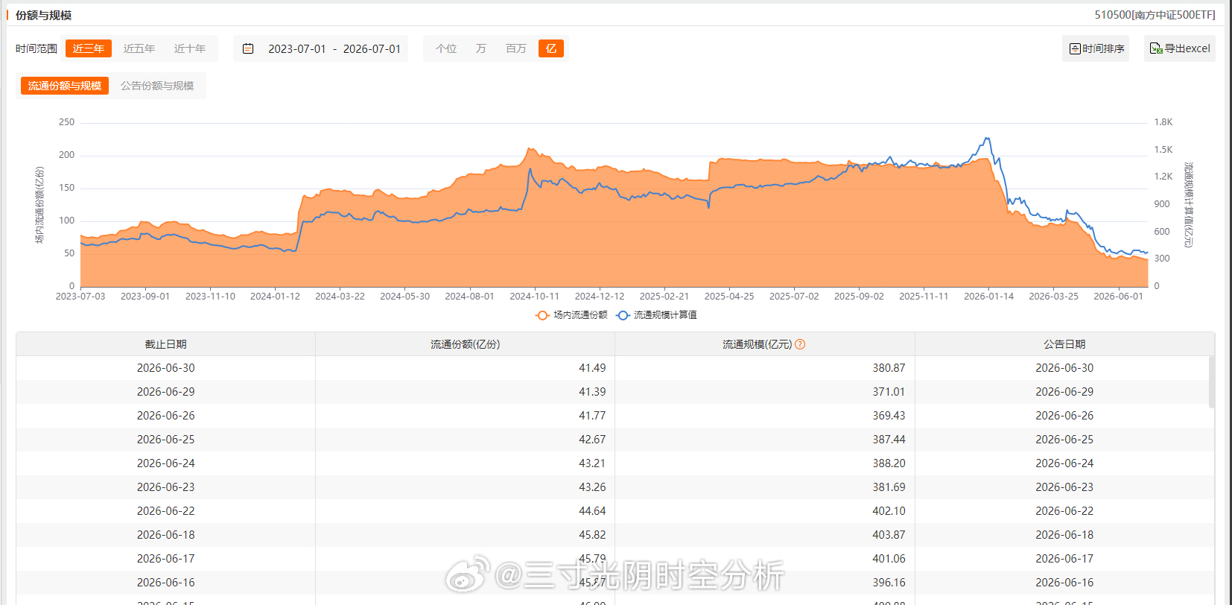Click the 2024-10-11 x-axis label
This screenshot has width=1232, height=605.
click(534, 297)
